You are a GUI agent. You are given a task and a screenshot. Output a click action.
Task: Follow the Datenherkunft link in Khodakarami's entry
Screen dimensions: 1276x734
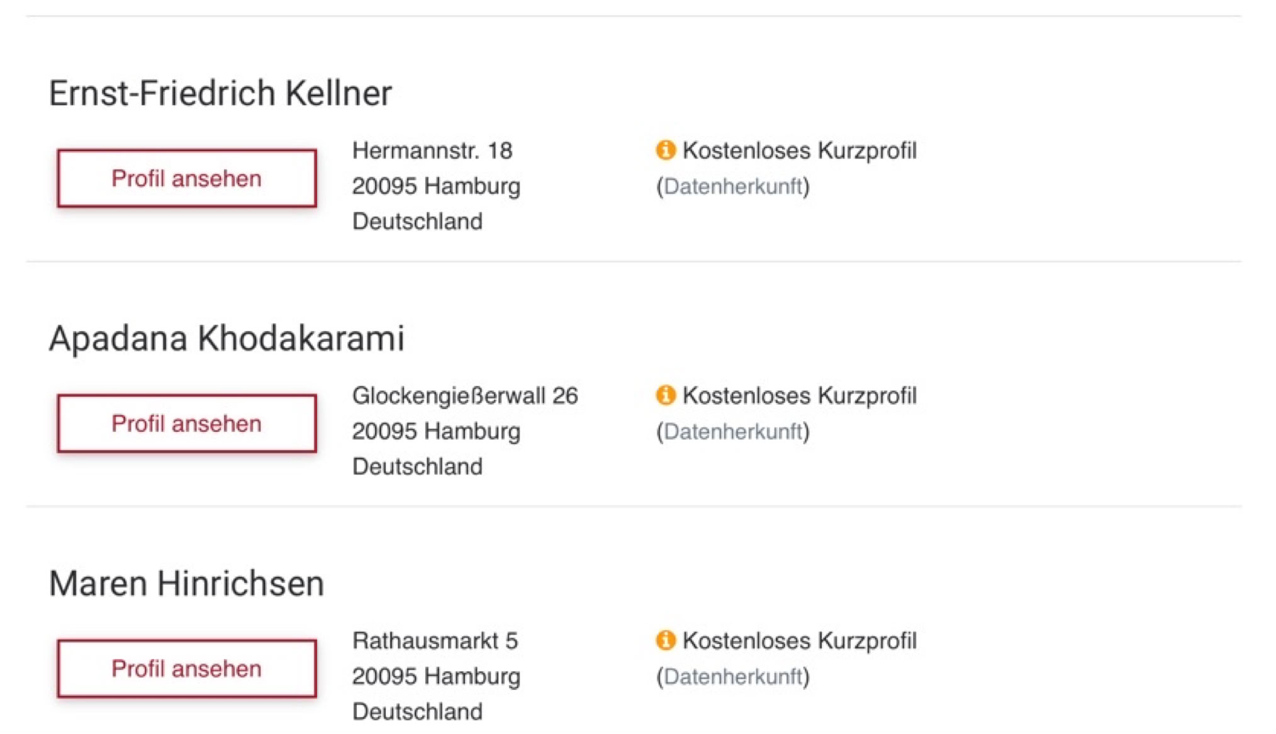pos(732,431)
